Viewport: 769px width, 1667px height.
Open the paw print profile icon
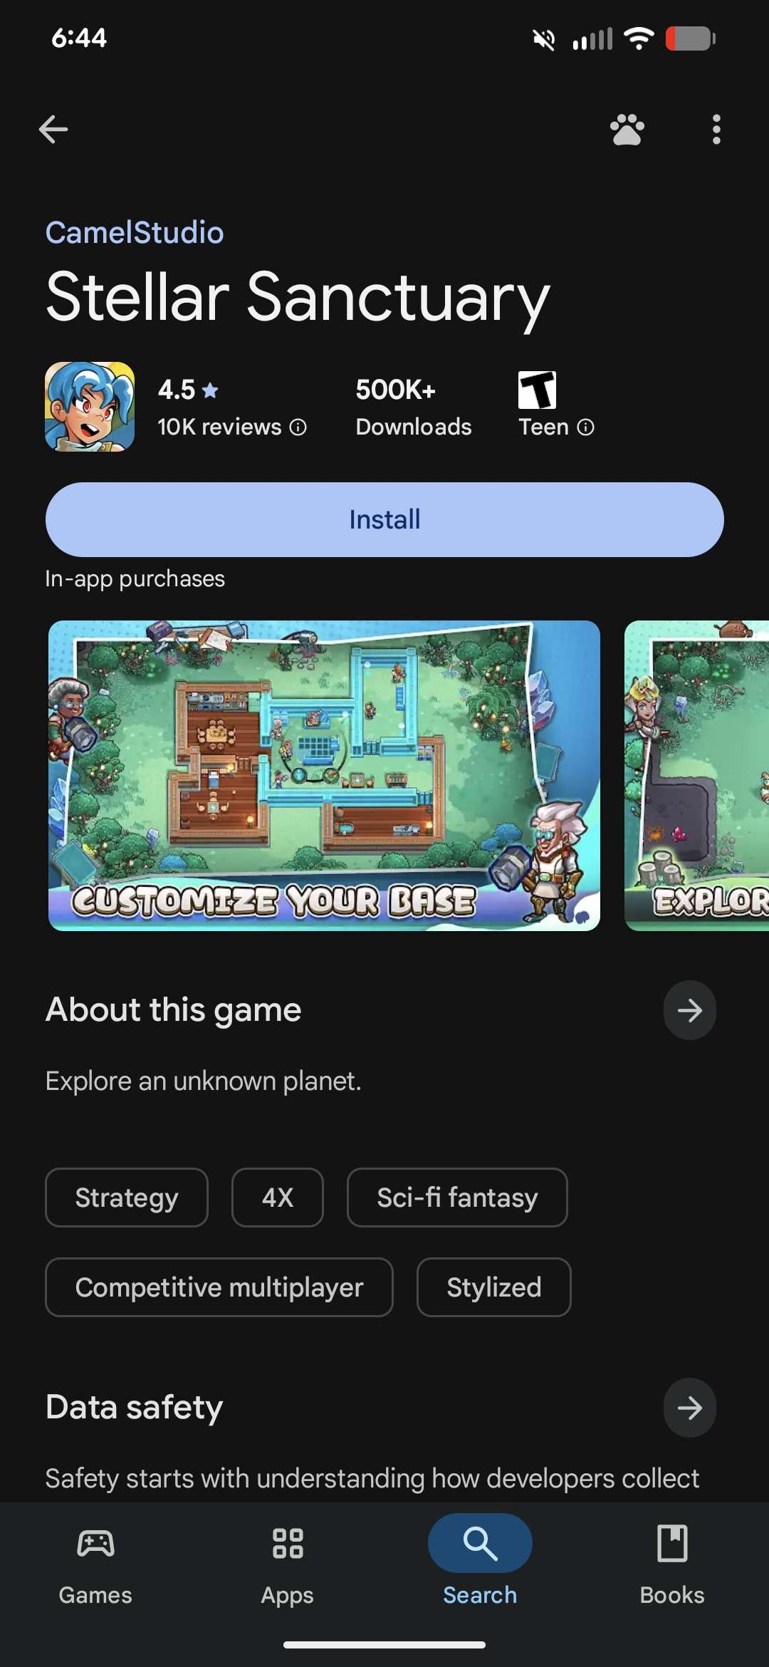[627, 129]
